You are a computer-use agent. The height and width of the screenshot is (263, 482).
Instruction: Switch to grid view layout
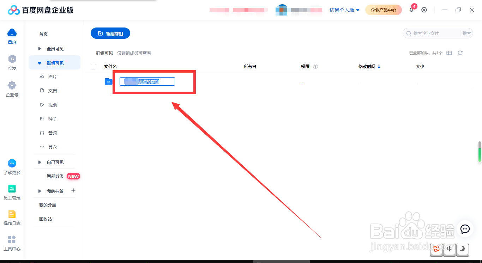click(450, 53)
